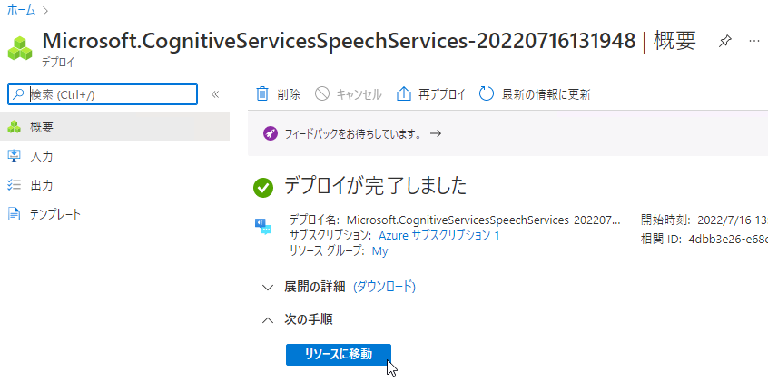Go to the ホーム breadcrumb link
The image size is (768, 382).
pyautogui.click(x=21, y=10)
